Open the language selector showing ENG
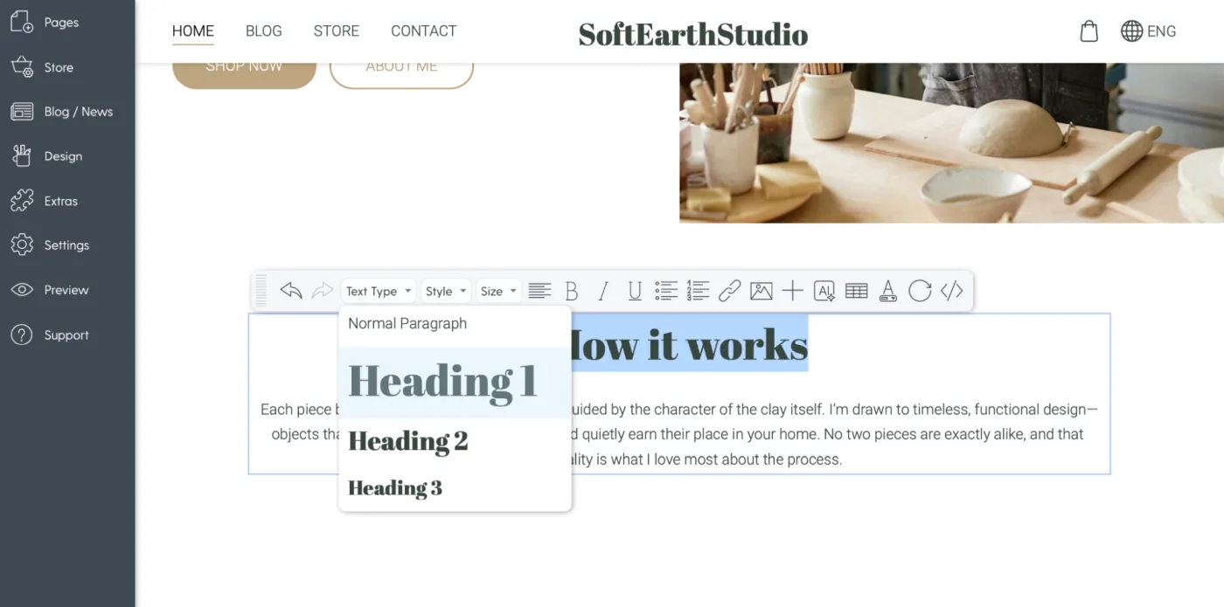The image size is (1224, 607). (1149, 31)
